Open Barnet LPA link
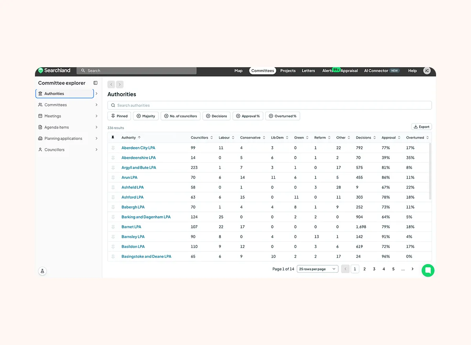The height and width of the screenshot is (345, 471). 131,227
